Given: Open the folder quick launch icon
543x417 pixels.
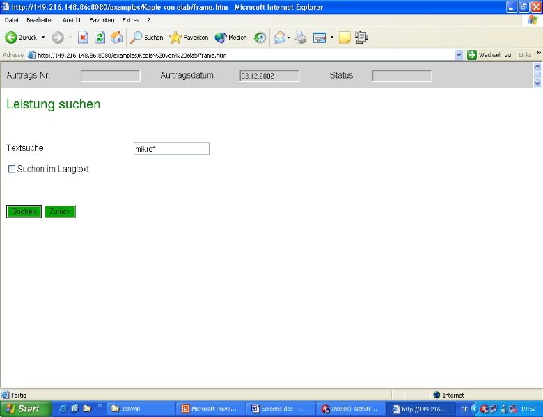Looking at the screenshot, I should pos(87,409).
